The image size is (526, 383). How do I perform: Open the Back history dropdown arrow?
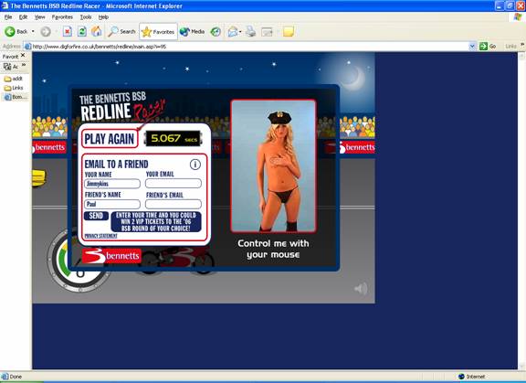[x=33, y=32]
